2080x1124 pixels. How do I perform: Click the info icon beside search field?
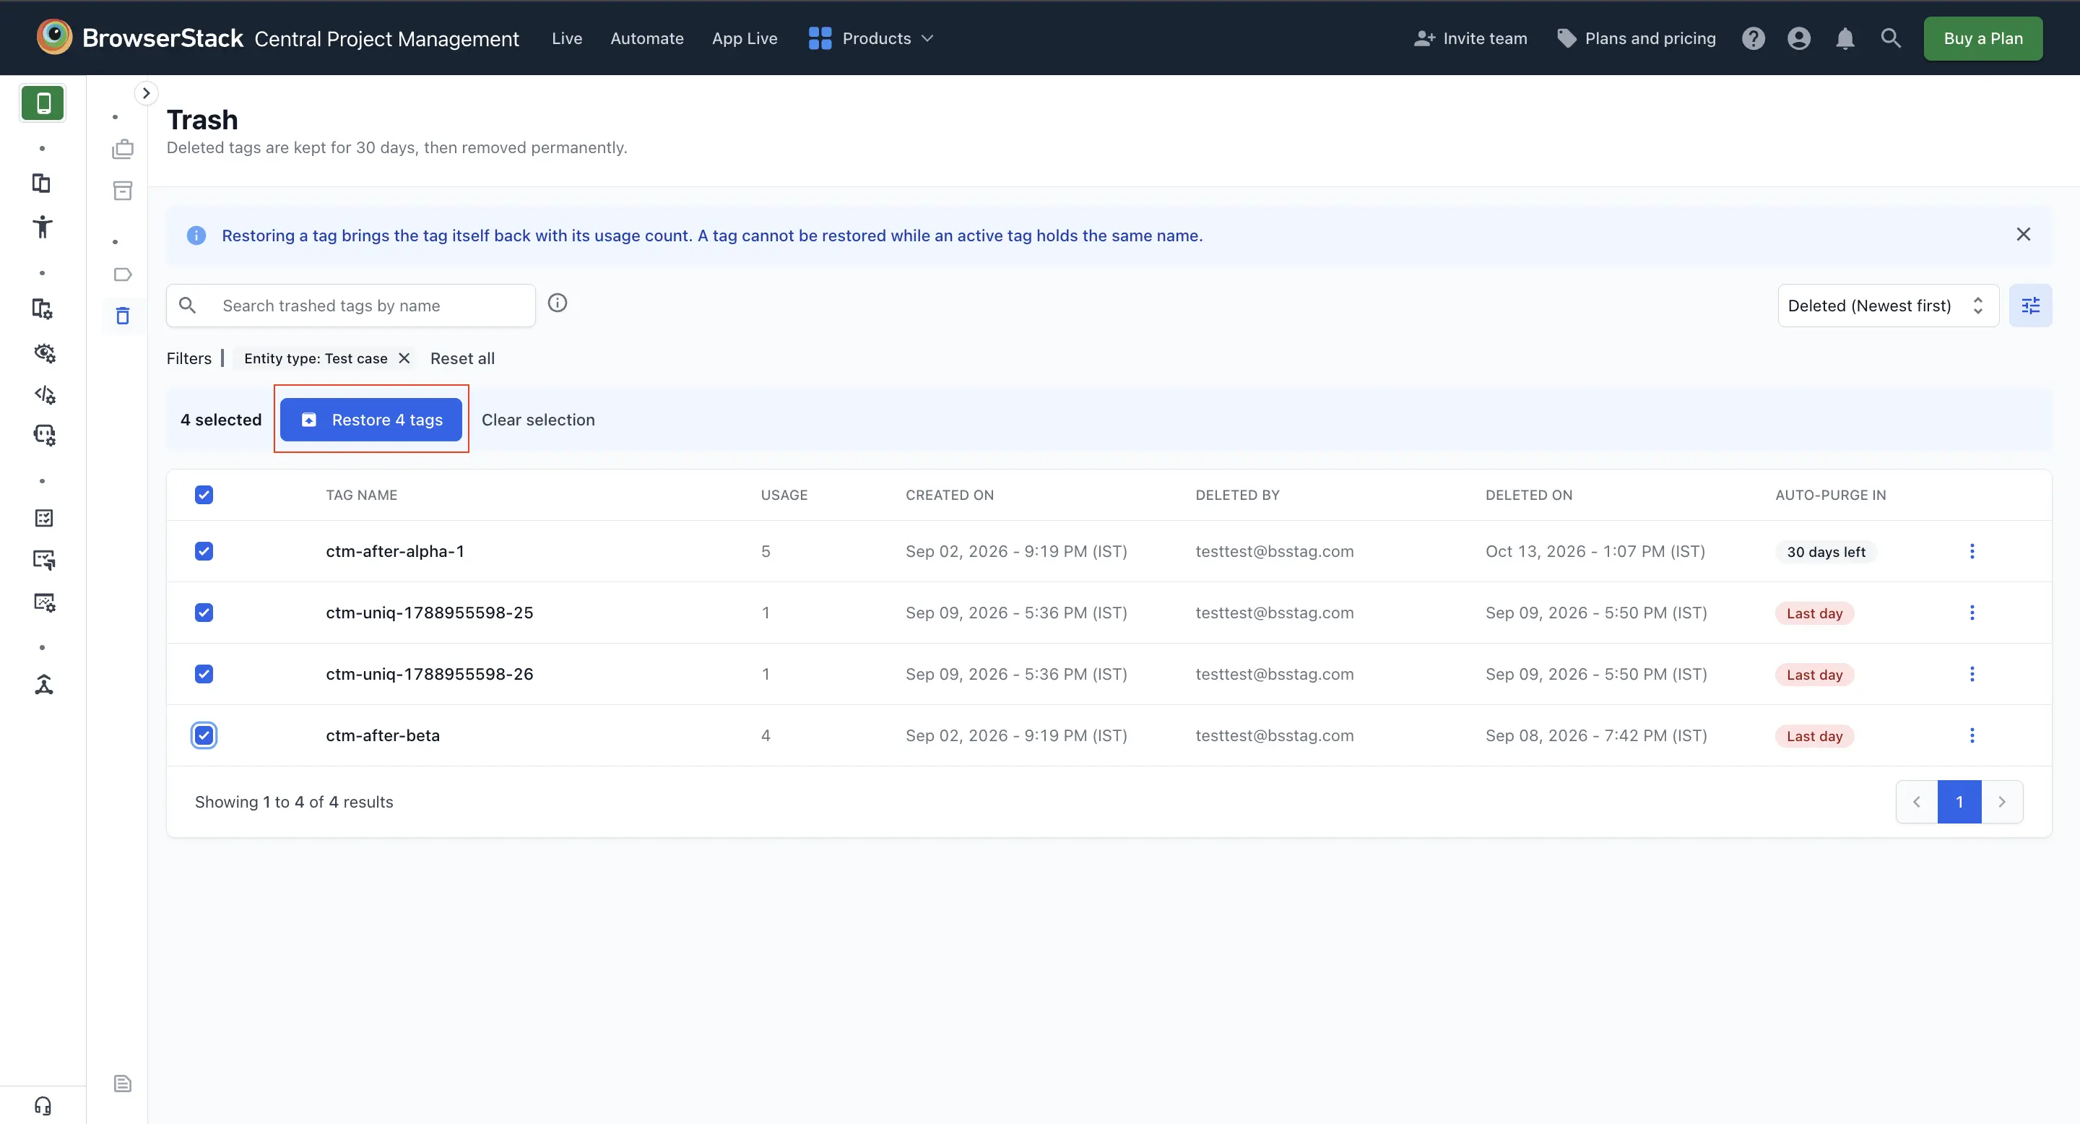(557, 303)
